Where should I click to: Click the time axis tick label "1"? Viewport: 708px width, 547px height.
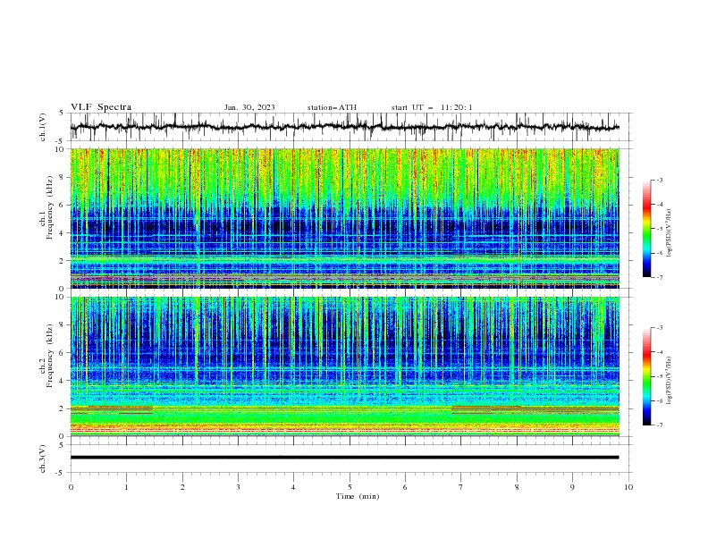126,487
